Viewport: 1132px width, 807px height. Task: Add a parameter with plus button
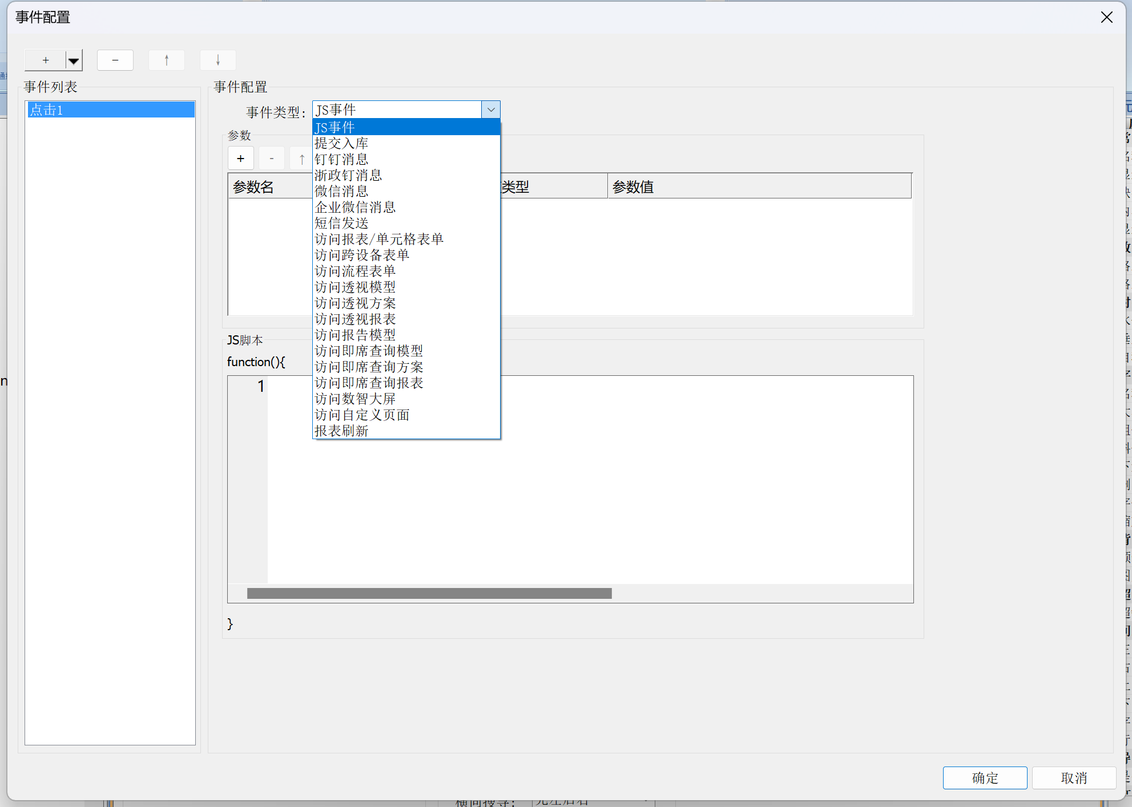click(x=241, y=159)
